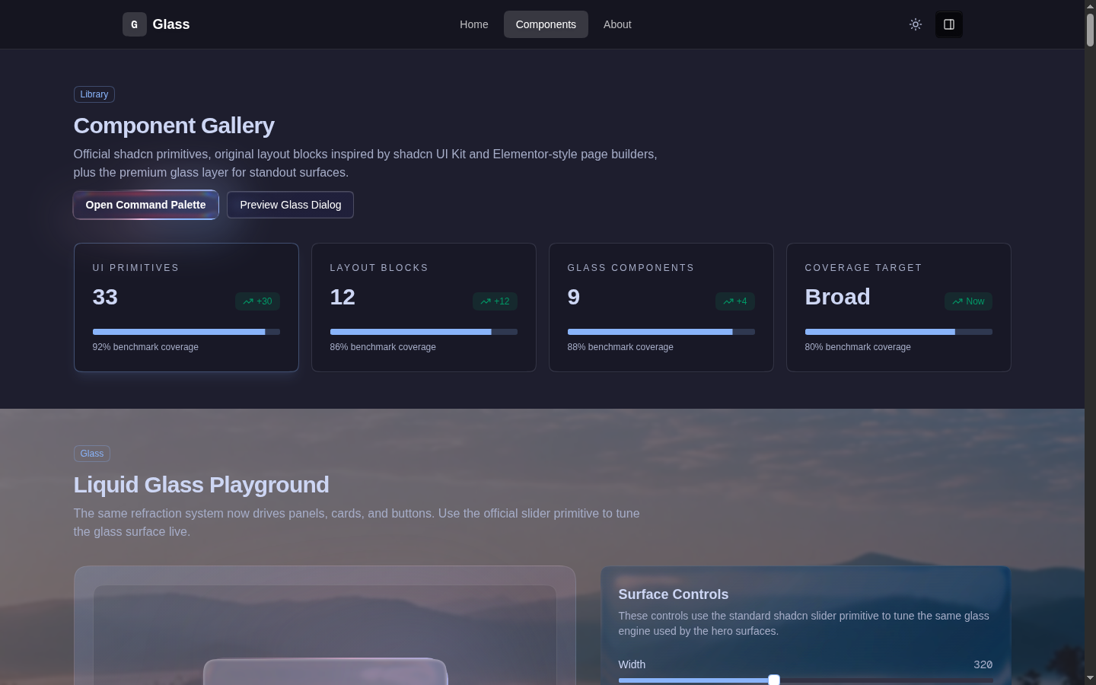Click the UI Primitives 92% progress bar

coord(186,332)
